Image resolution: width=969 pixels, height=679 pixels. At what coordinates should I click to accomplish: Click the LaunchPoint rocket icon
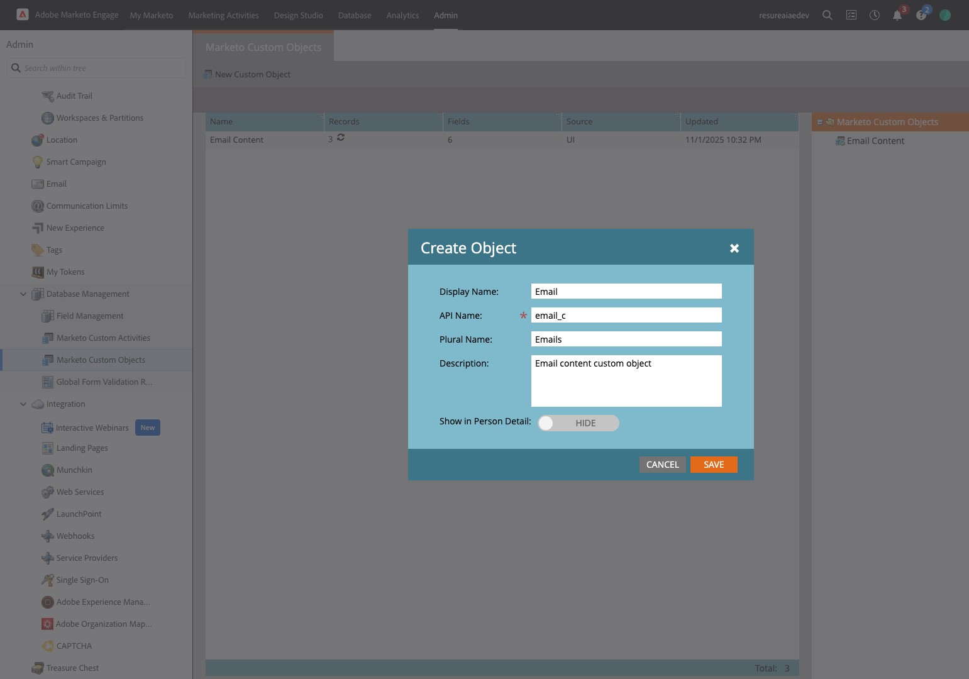click(47, 514)
